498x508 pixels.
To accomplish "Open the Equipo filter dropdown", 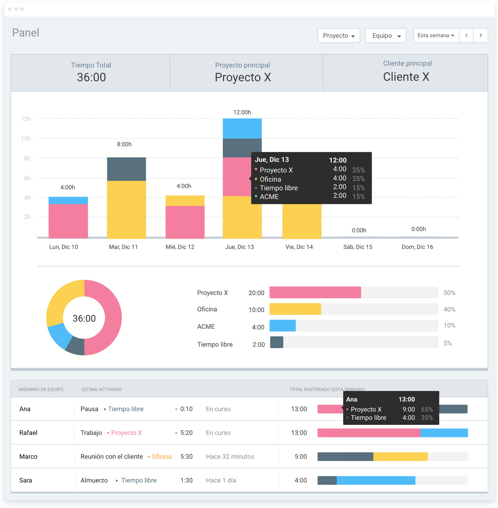I will pyautogui.click(x=385, y=35).
